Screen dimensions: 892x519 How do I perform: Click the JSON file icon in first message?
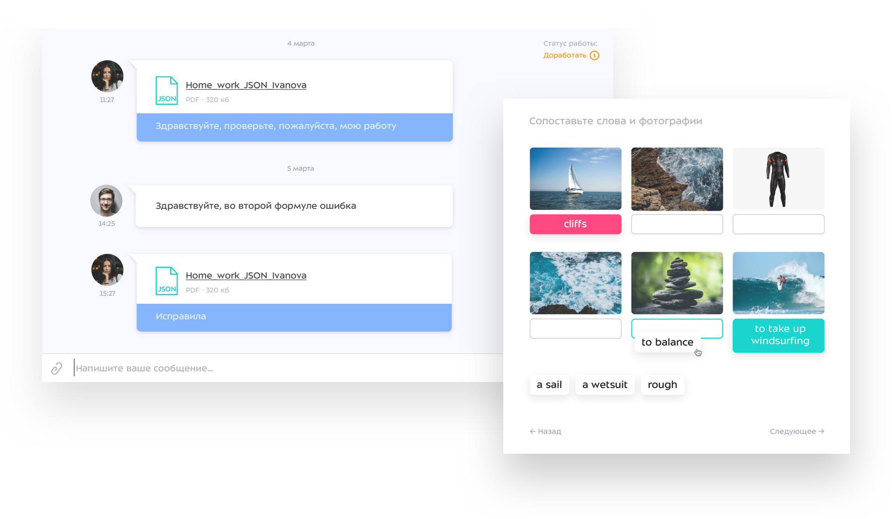tap(166, 91)
